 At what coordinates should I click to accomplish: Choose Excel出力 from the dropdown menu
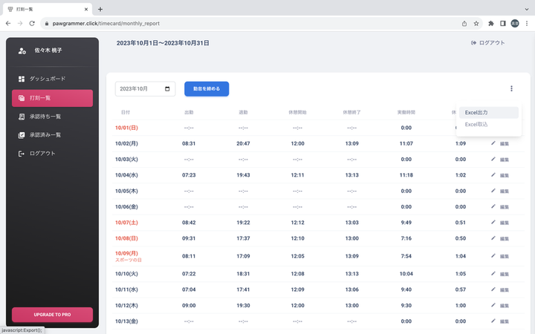coord(489,113)
